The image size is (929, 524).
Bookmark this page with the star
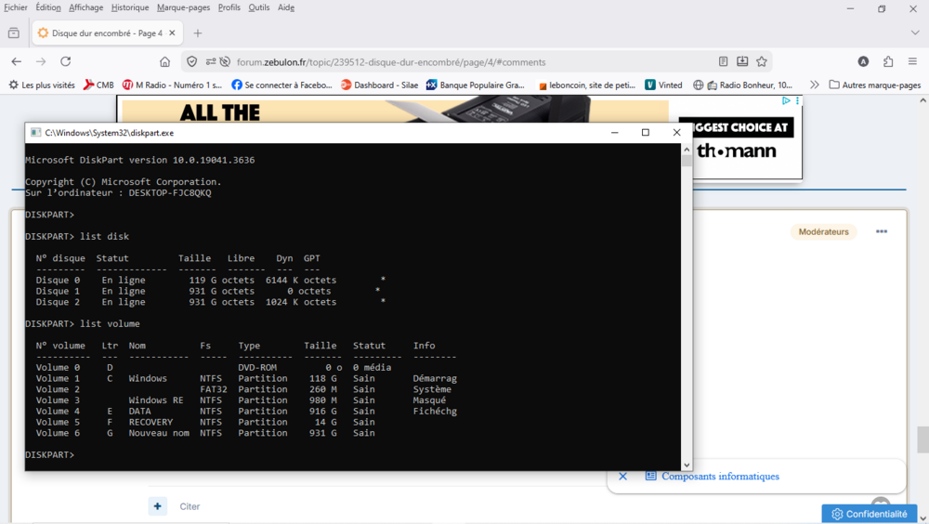pyautogui.click(x=762, y=61)
